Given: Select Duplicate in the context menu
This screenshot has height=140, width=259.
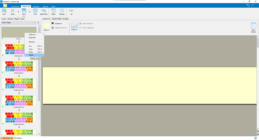Looking at the screenshot, I should [32, 38].
